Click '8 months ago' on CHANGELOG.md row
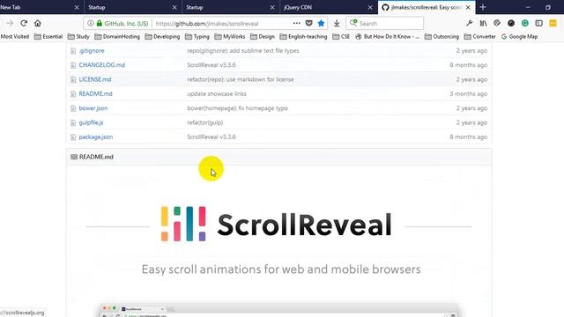 click(468, 65)
